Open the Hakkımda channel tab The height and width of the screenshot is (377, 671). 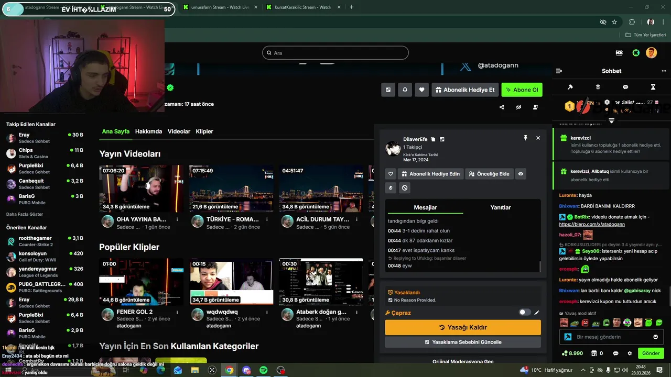point(148,131)
